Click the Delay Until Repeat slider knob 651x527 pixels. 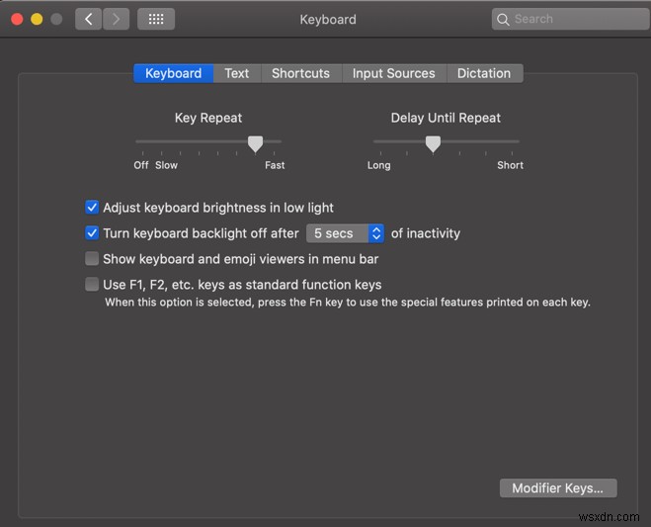(433, 143)
